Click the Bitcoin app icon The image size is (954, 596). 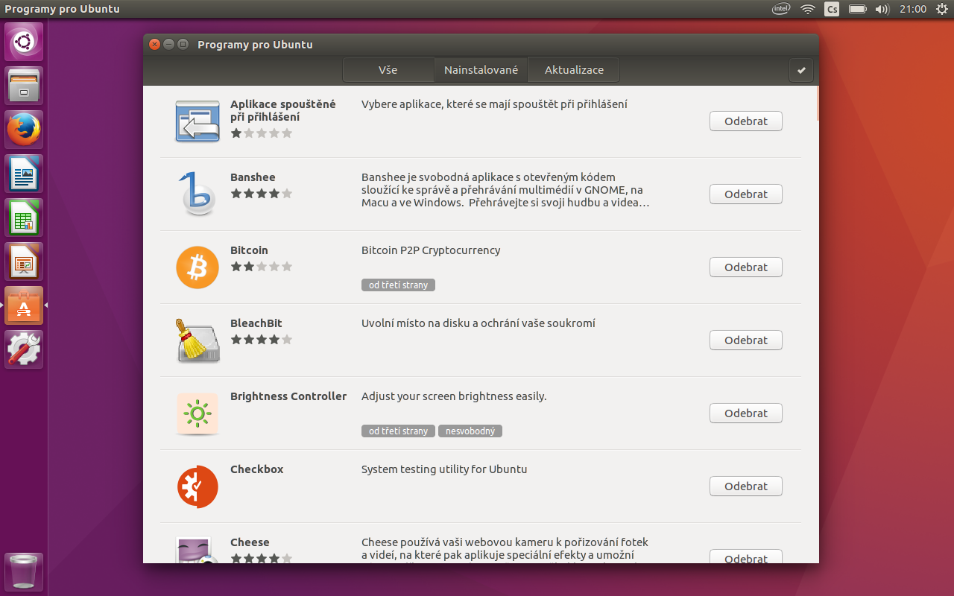(197, 267)
